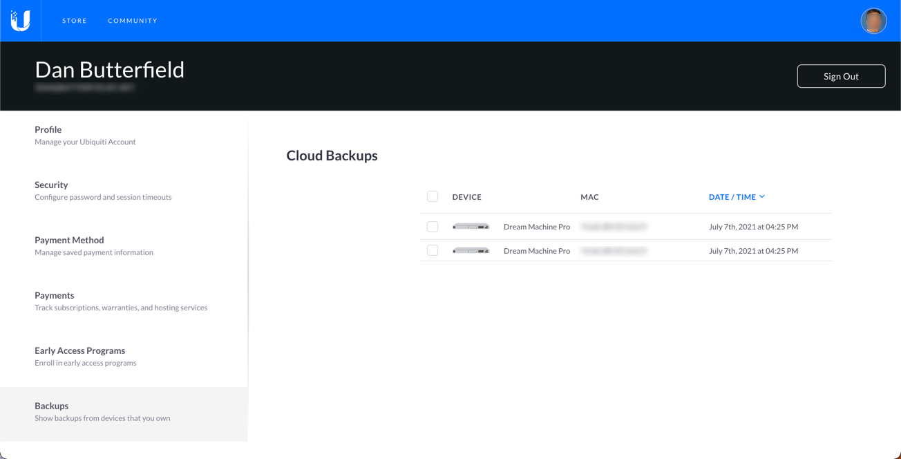Open the user avatar in top bar
The height and width of the screenshot is (459, 901).
coord(873,21)
